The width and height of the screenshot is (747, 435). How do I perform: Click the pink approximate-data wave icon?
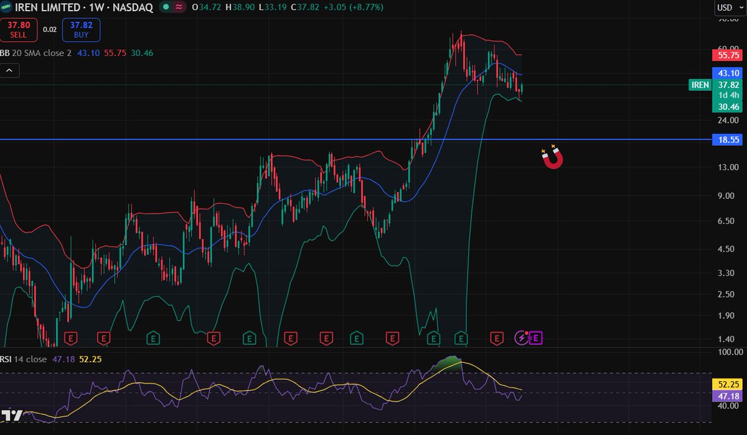point(179,7)
